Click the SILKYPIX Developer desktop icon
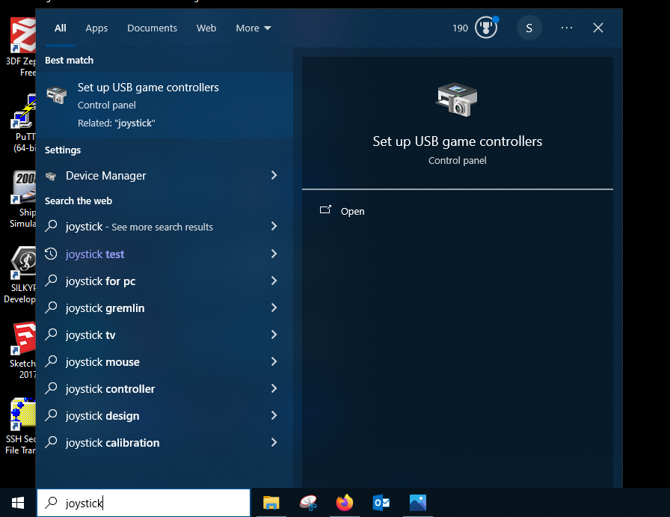 20,275
